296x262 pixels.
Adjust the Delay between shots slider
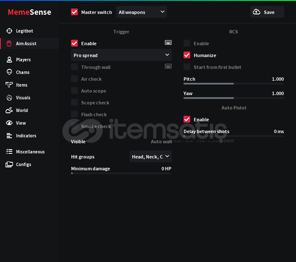coord(233,136)
